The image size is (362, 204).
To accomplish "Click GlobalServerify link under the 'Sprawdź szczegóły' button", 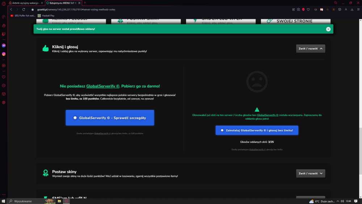I will 102,133.
